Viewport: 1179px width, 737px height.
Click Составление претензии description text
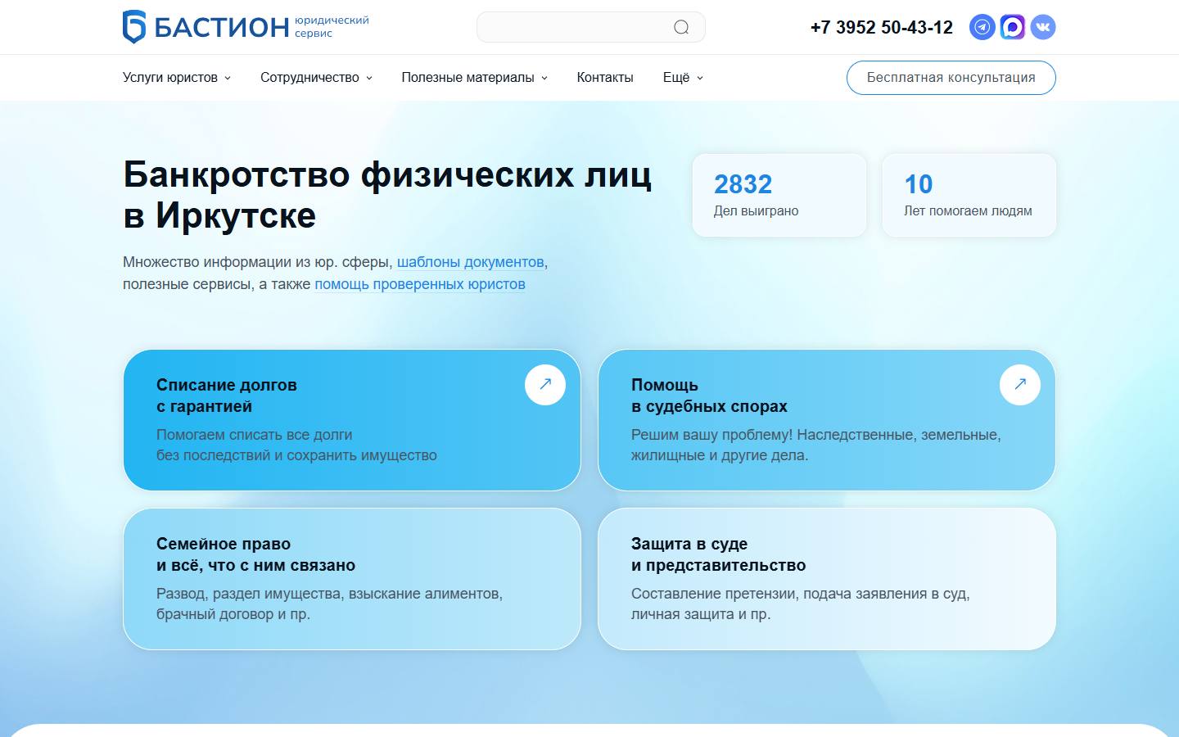(800, 604)
